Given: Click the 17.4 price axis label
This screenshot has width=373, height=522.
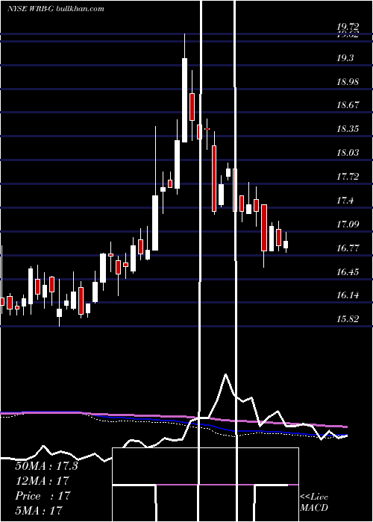Looking at the screenshot, I should pyautogui.click(x=345, y=201).
